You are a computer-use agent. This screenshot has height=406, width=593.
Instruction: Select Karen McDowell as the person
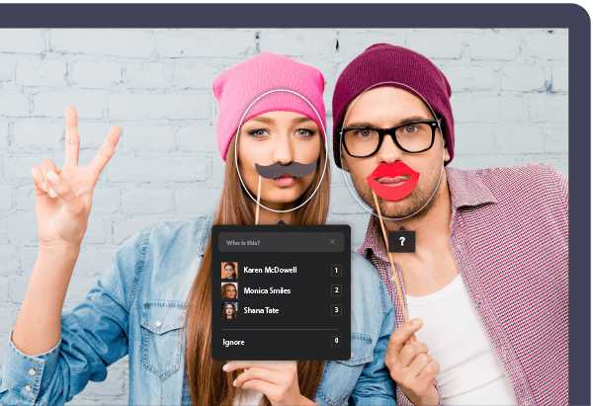coord(281,271)
